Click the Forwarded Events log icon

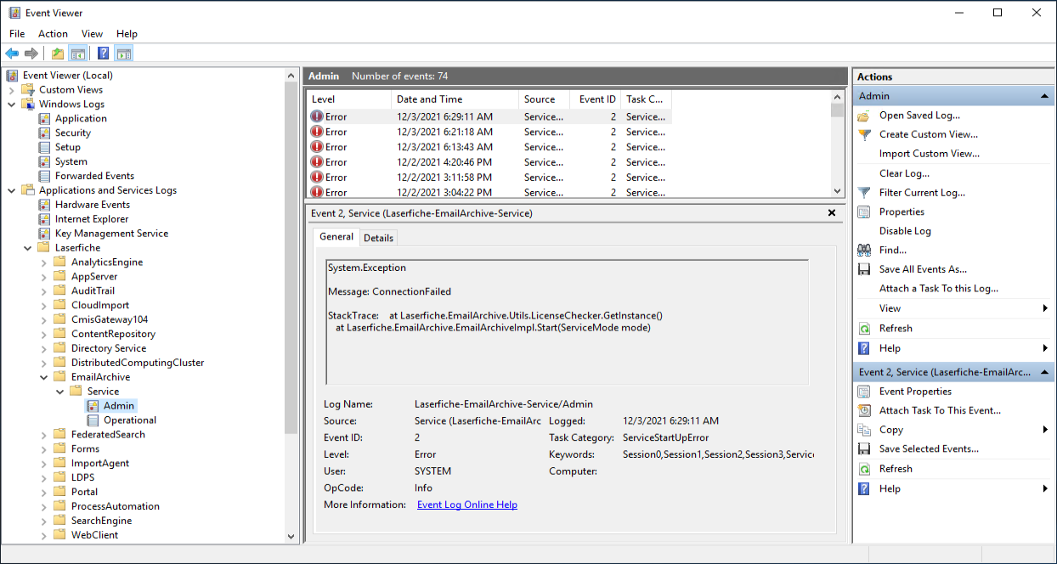point(45,176)
